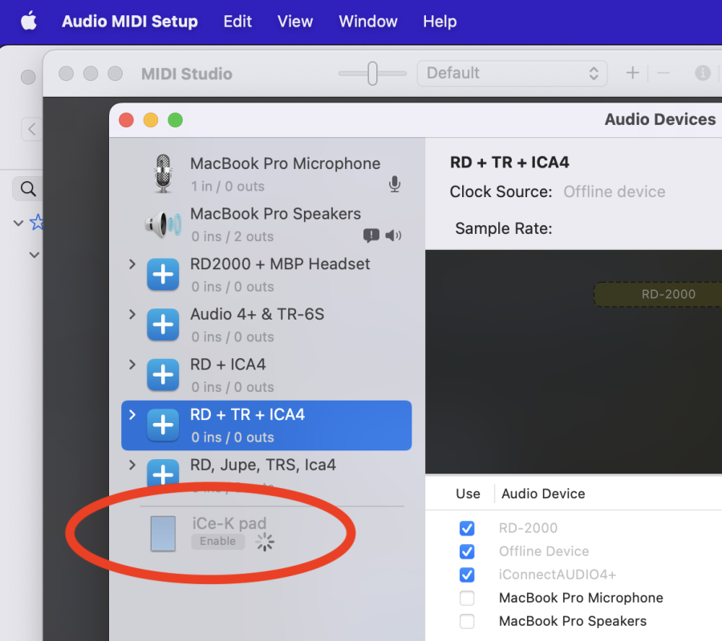Check the MacBook Pro Speakers Use checkbox
This screenshot has width=722, height=641.
tap(467, 621)
